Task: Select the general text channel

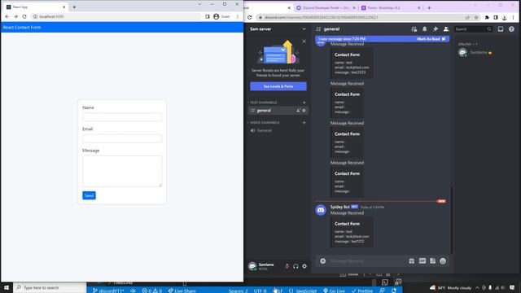Action: [x=278, y=111]
